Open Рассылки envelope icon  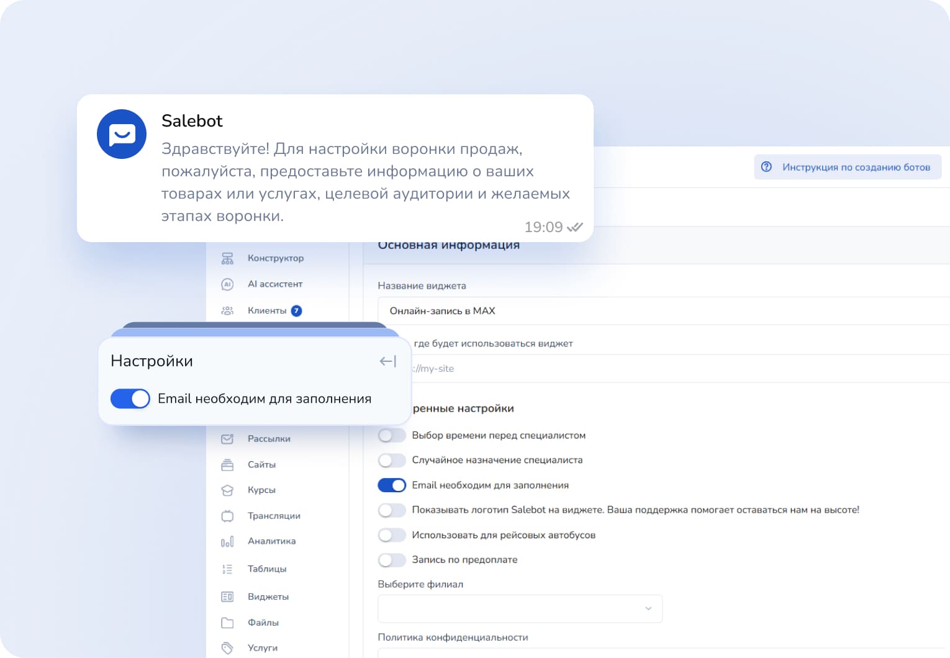(227, 439)
